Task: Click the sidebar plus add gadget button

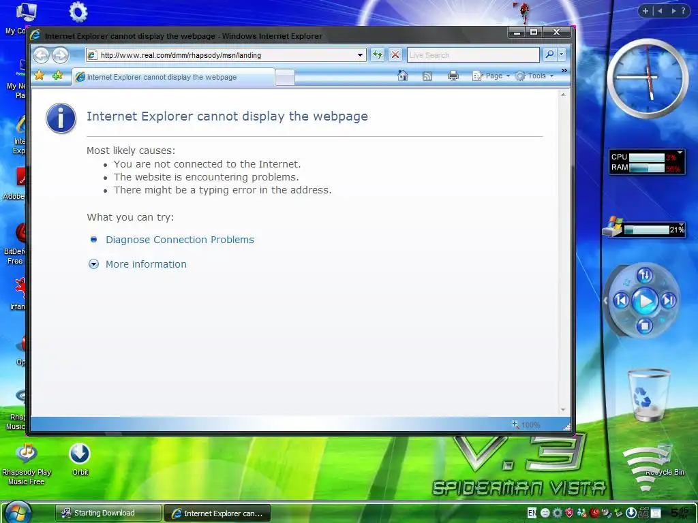Action: [x=646, y=11]
